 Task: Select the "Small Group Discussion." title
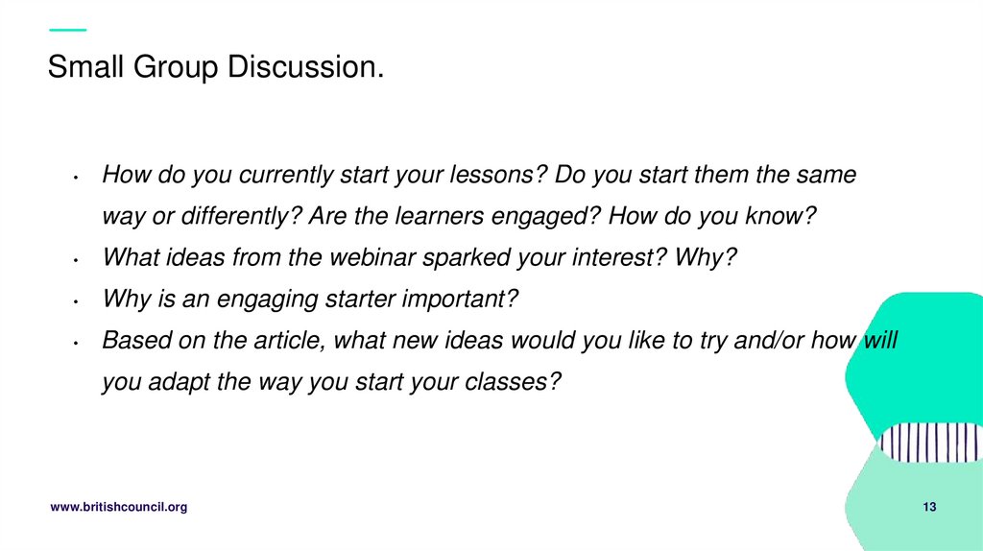click(x=216, y=68)
